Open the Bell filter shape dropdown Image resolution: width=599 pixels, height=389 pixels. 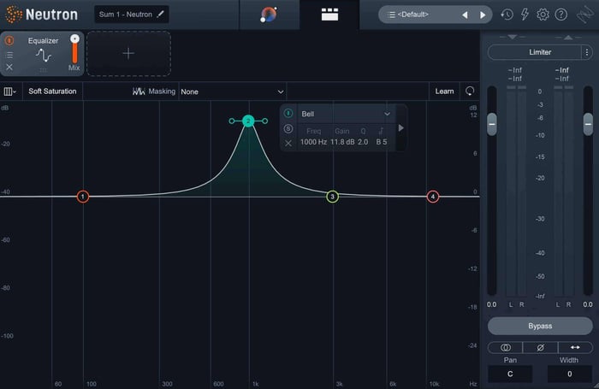(x=346, y=114)
